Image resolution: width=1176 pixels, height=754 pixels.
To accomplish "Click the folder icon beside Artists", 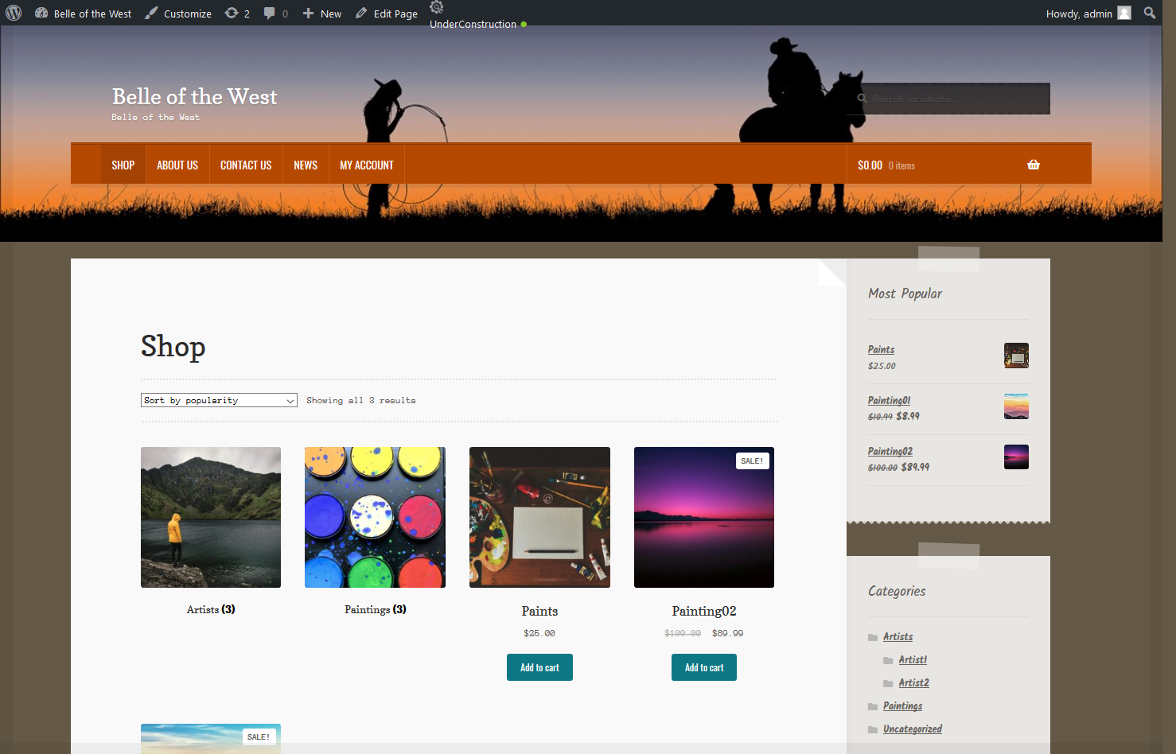I will 873,637.
